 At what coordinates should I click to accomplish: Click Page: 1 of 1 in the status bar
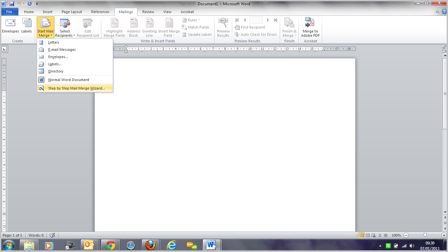[12, 235]
